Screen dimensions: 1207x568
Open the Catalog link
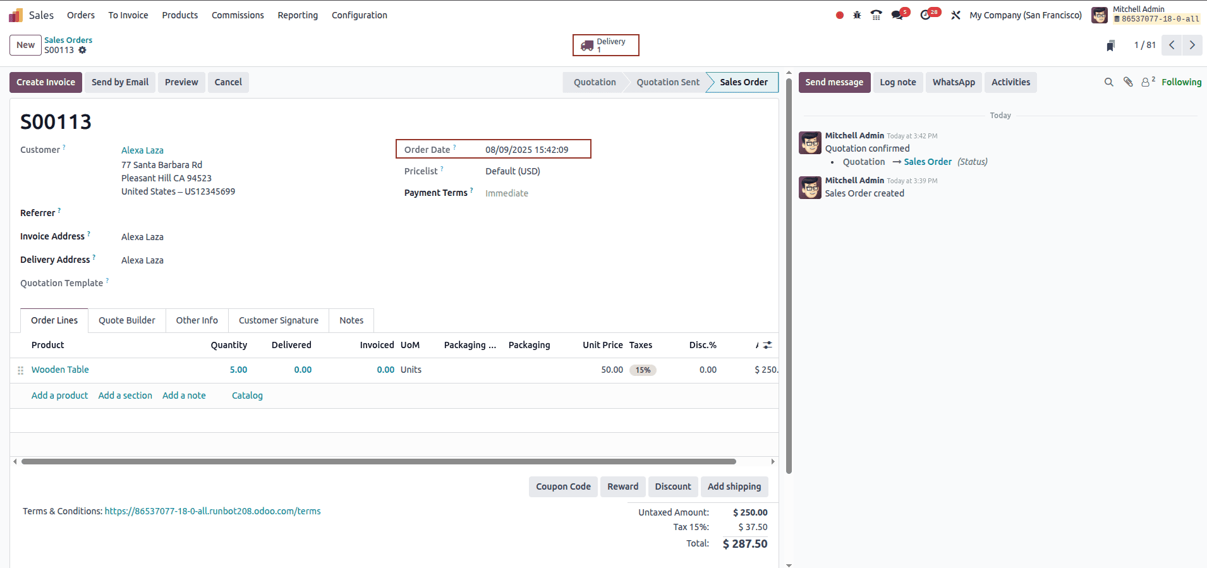(x=247, y=396)
